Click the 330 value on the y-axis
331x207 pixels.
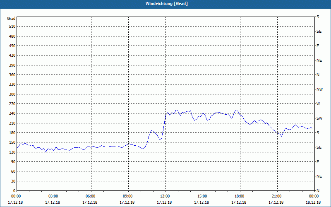click(x=12, y=84)
